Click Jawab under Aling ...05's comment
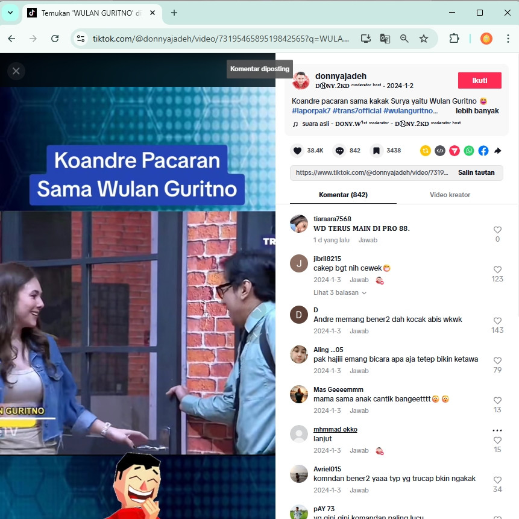 click(359, 371)
